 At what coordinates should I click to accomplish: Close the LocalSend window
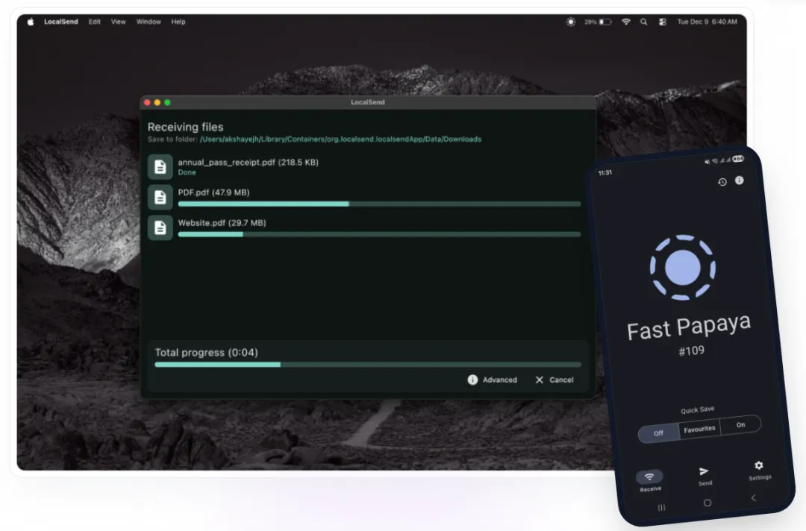click(x=148, y=103)
